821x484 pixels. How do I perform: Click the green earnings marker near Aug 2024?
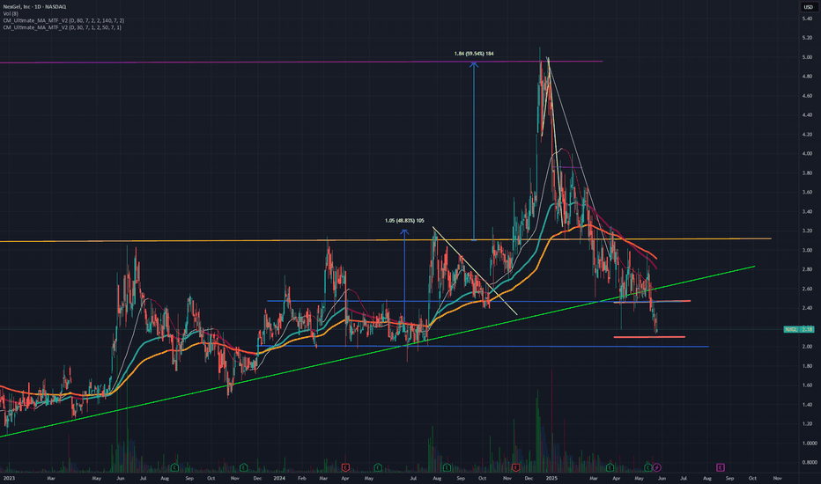[x=446, y=467]
